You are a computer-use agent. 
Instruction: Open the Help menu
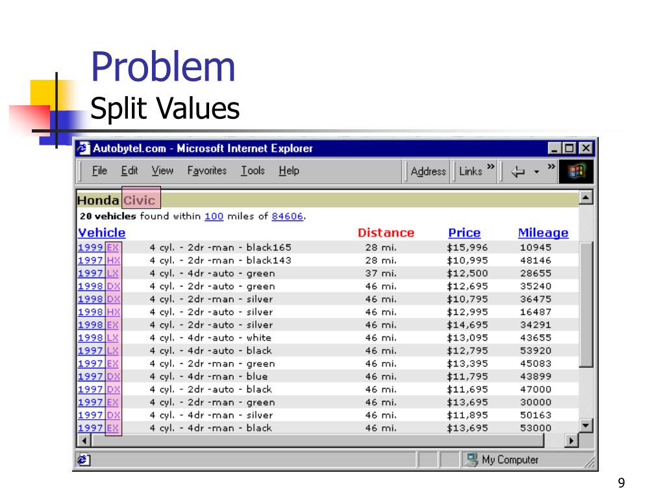[289, 171]
